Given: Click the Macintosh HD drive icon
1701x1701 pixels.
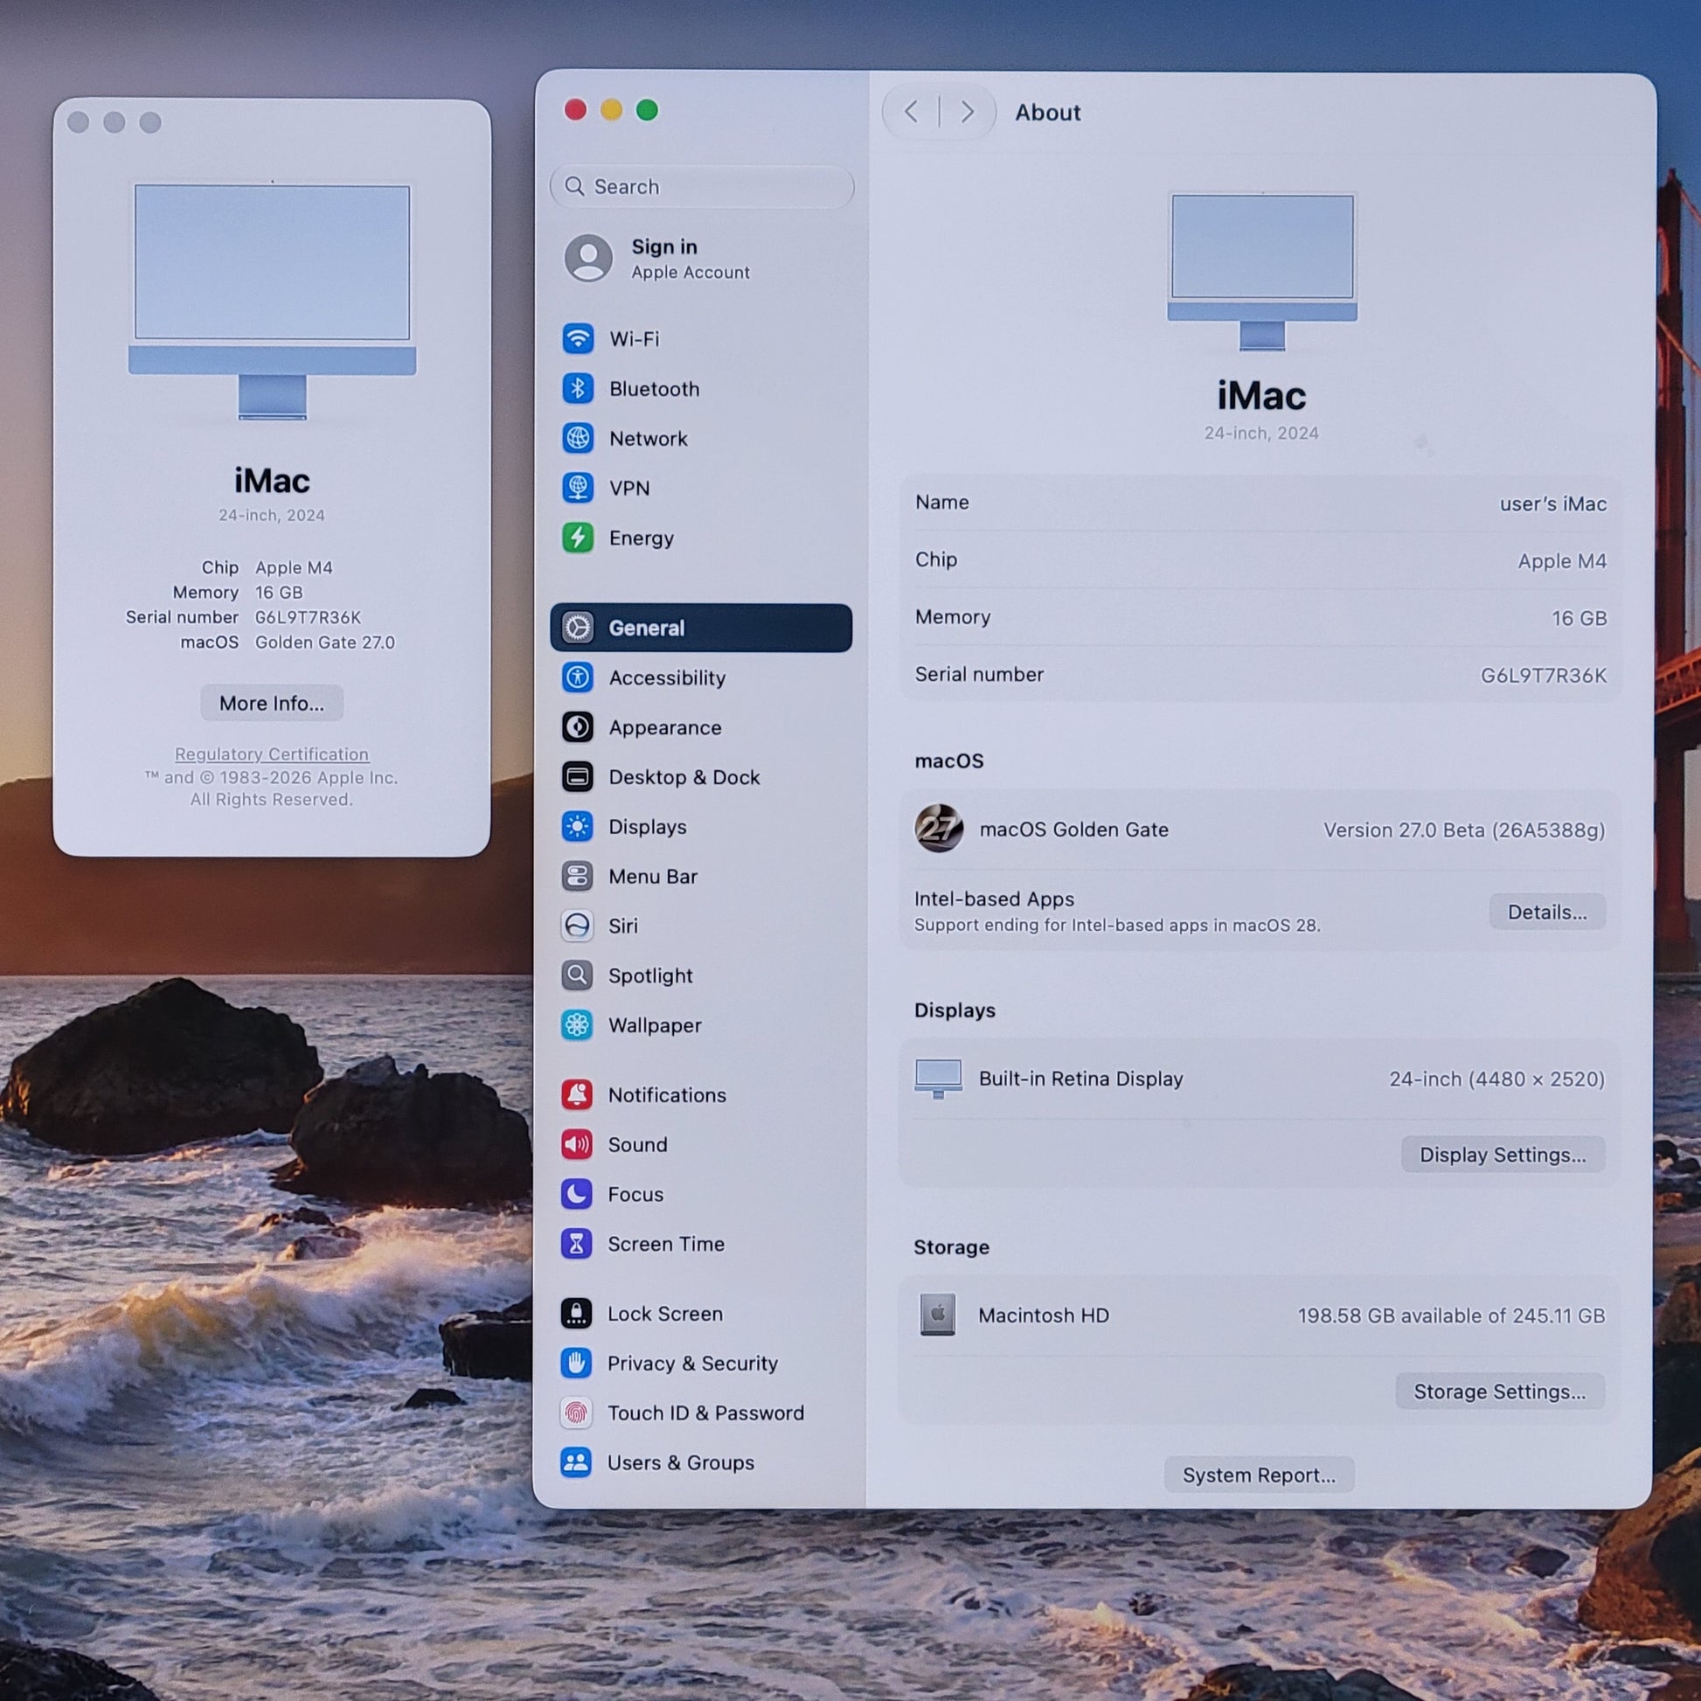Looking at the screenshot, I should coord(938,1315).
